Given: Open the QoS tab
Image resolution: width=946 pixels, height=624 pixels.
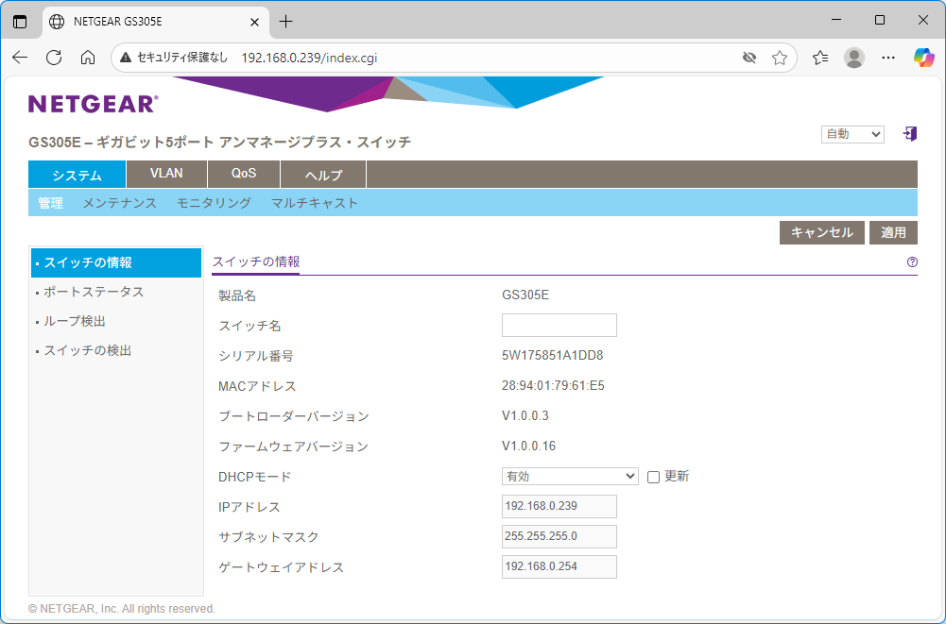Looking at the screenshot, I should pos(244,174).
